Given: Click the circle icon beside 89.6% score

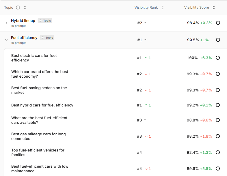Looking at the screenshot, I should 217,168.
